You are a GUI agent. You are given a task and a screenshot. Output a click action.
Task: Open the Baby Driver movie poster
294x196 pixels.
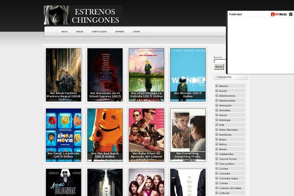pos(147,135)
